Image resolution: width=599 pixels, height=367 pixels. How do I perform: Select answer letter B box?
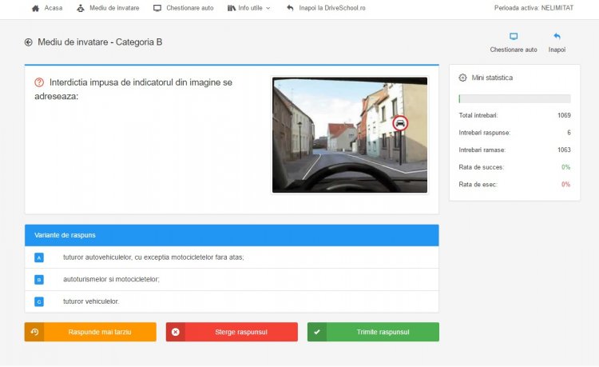[39, 280]
